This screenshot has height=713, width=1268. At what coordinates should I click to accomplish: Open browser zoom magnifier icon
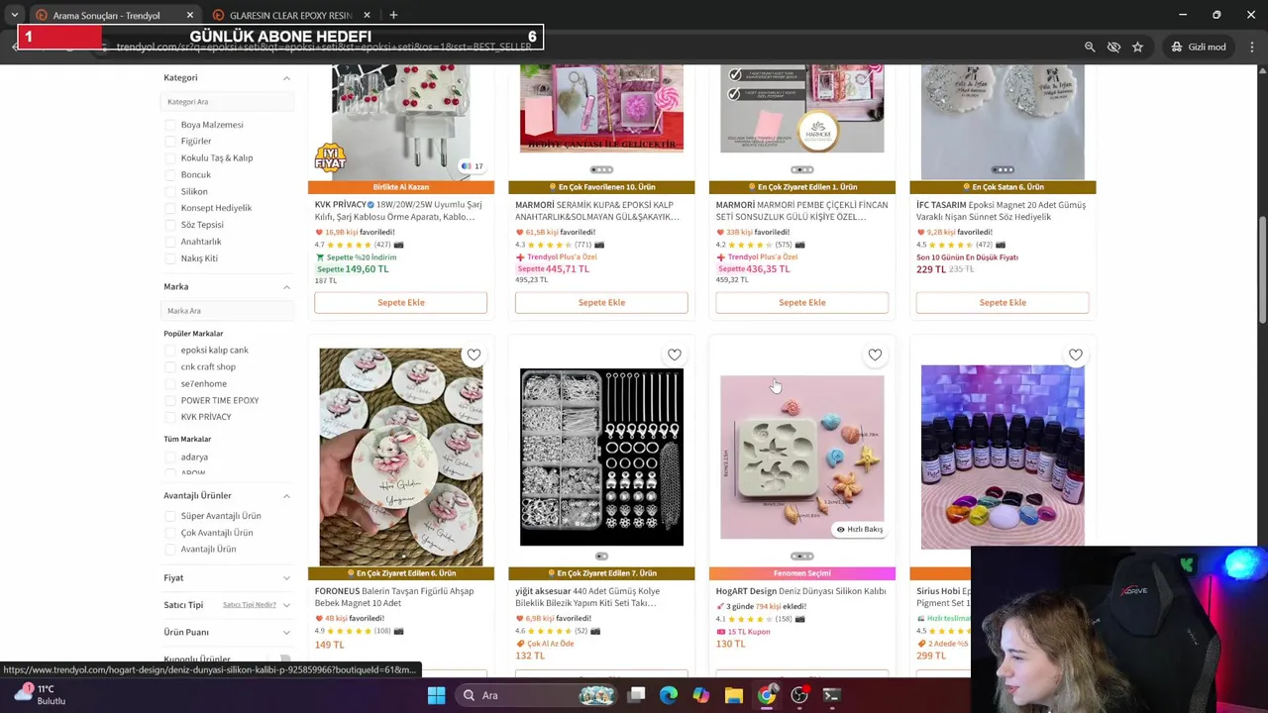tap(1090, 47)
